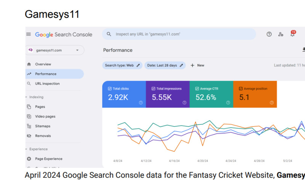Toggle the Total clicks checkbox
This screenshot has width=305, height=183.
click(110, 89)
